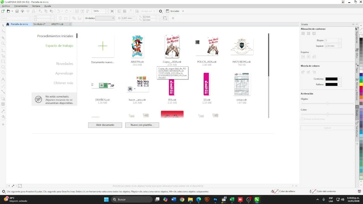Click the first contour alignment icon in Silueta

coord(303,33)
